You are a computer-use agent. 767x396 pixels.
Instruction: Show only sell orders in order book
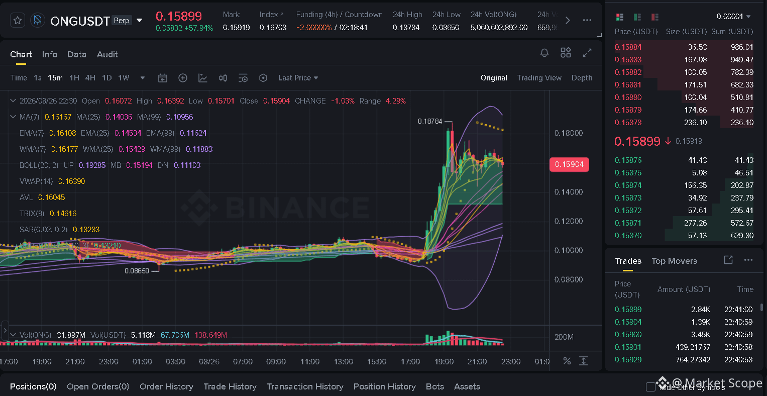[654, 17]
